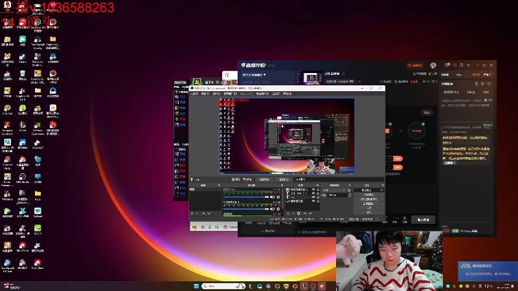Open the 帮助(H) menu in OBS
The height and width of the screenshot is (291, 518).
click(287, 94)
